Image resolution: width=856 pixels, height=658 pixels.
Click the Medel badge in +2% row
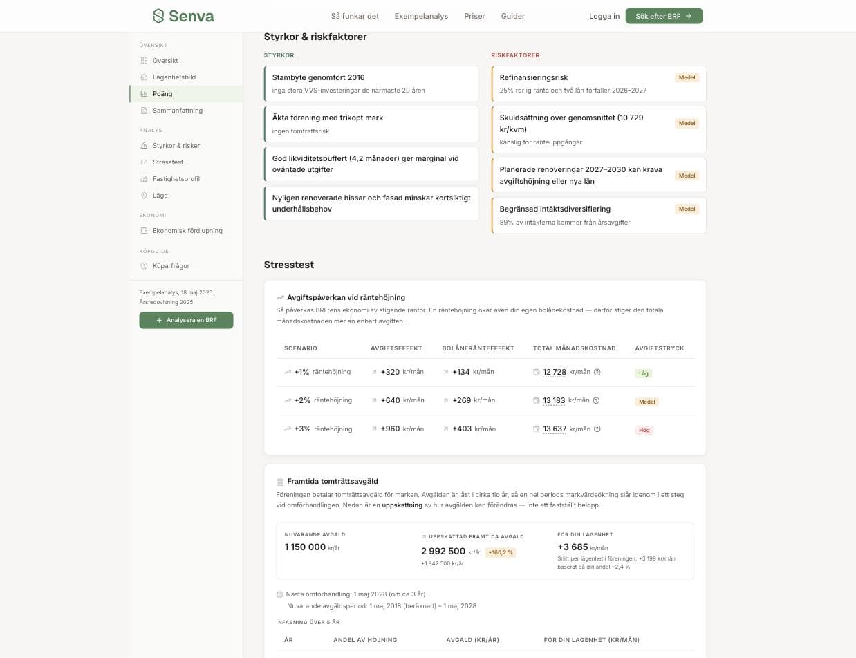tap(647, 402)
